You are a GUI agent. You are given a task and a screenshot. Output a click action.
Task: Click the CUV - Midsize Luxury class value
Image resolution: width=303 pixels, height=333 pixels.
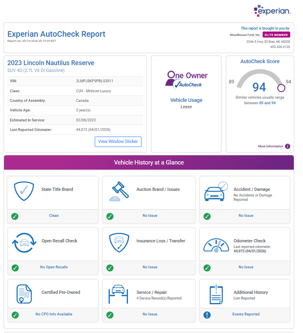(94, 91)
